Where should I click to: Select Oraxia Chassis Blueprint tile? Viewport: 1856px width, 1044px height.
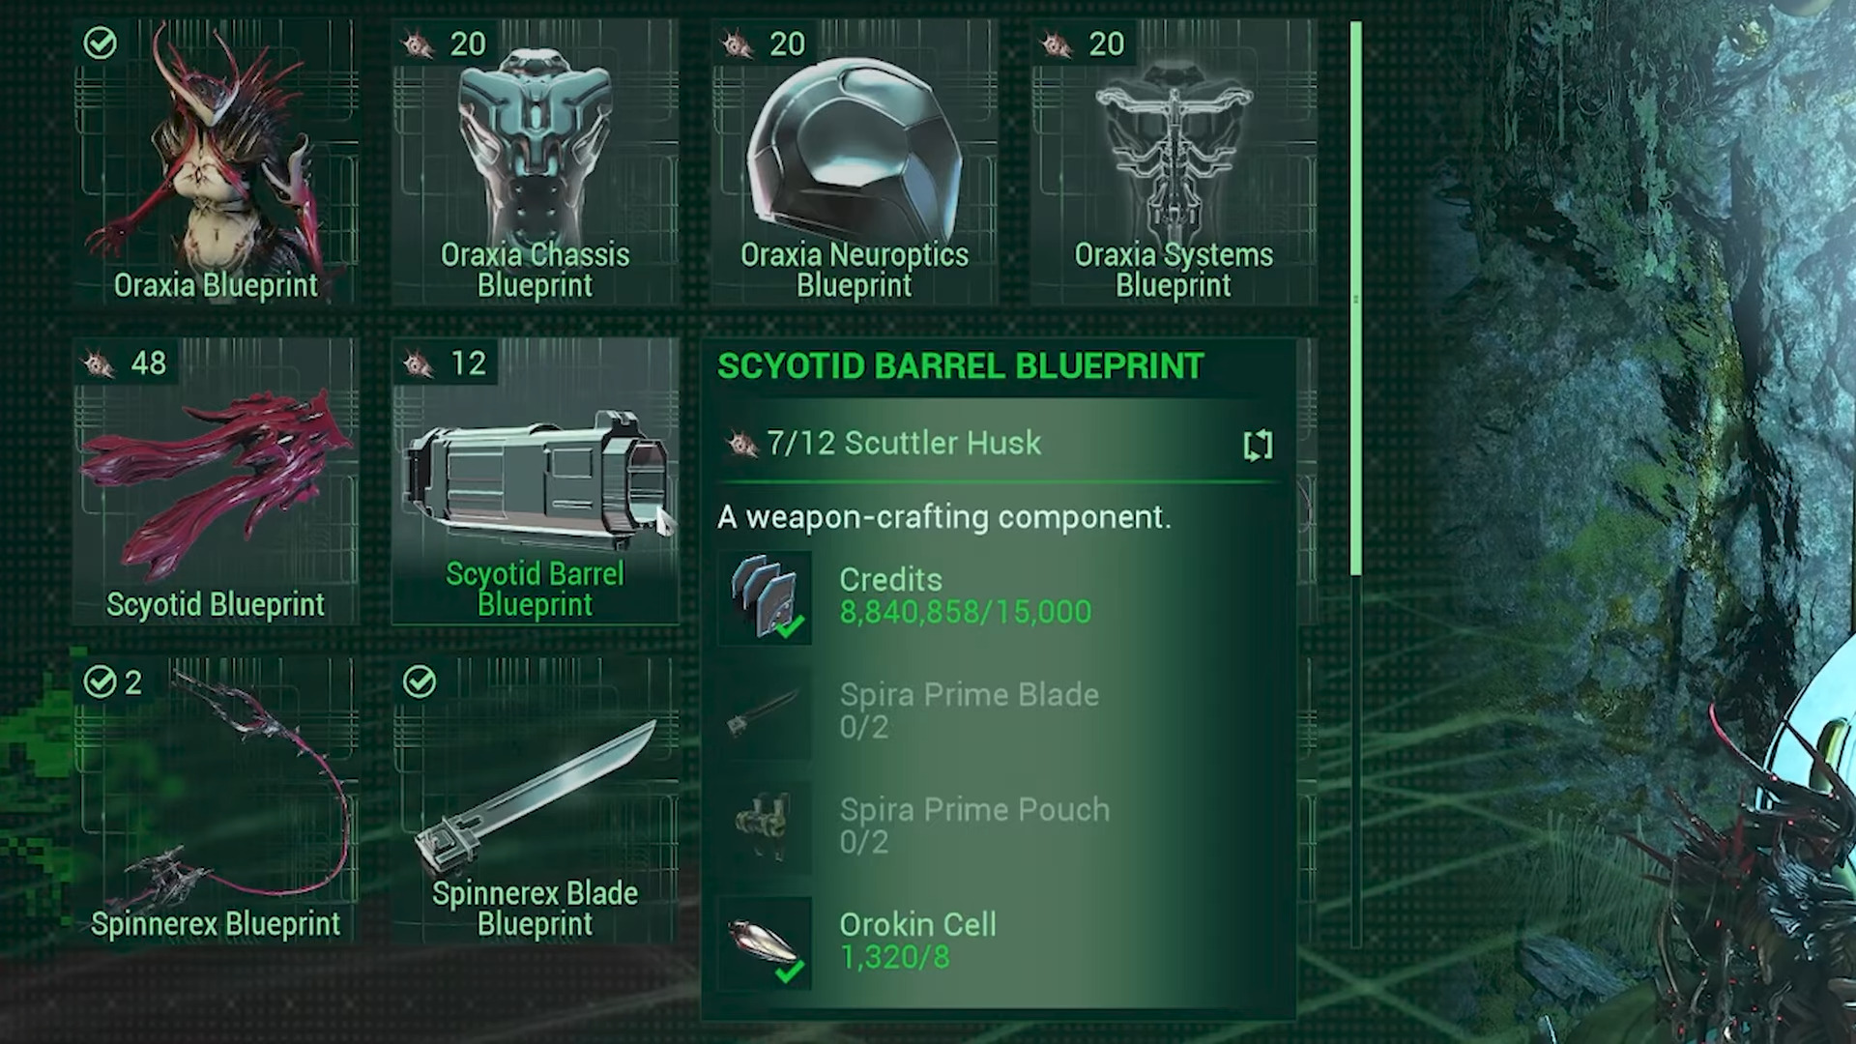[x=535, y=161]
